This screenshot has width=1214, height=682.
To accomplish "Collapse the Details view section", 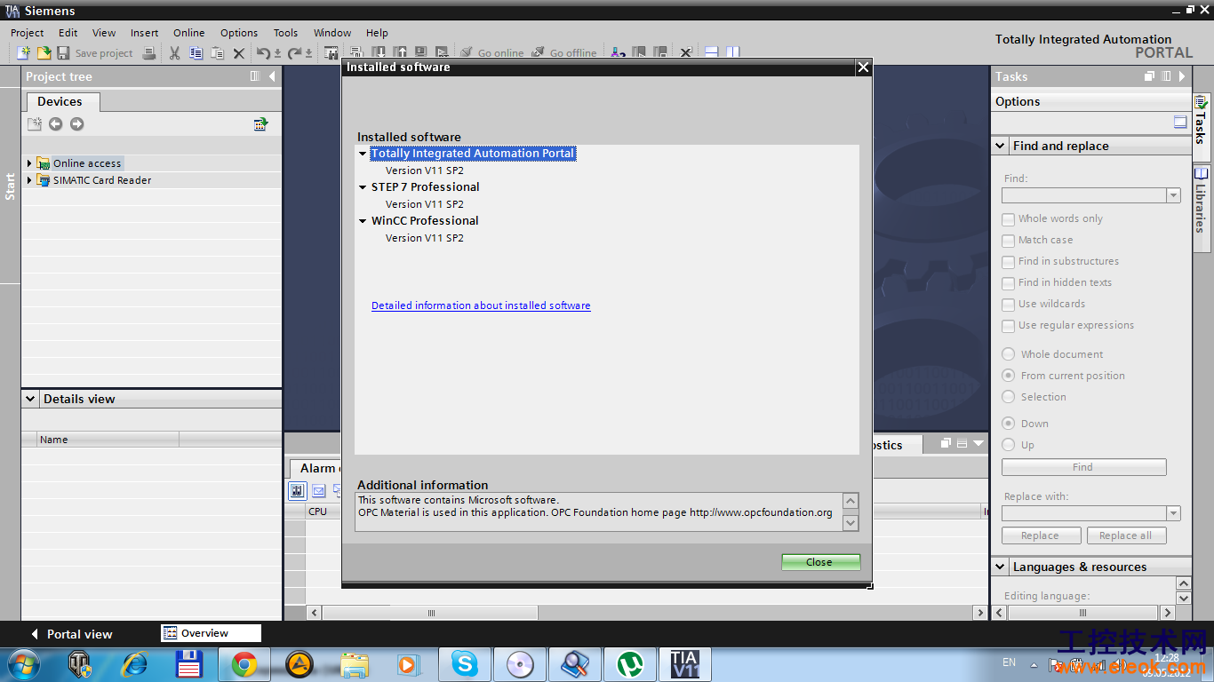I will click(31, 400).
